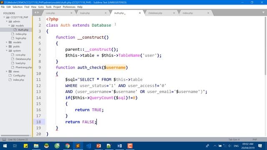267x150 pixels.
Task: Expand the public folder
Action: click(x=7, y=46)
